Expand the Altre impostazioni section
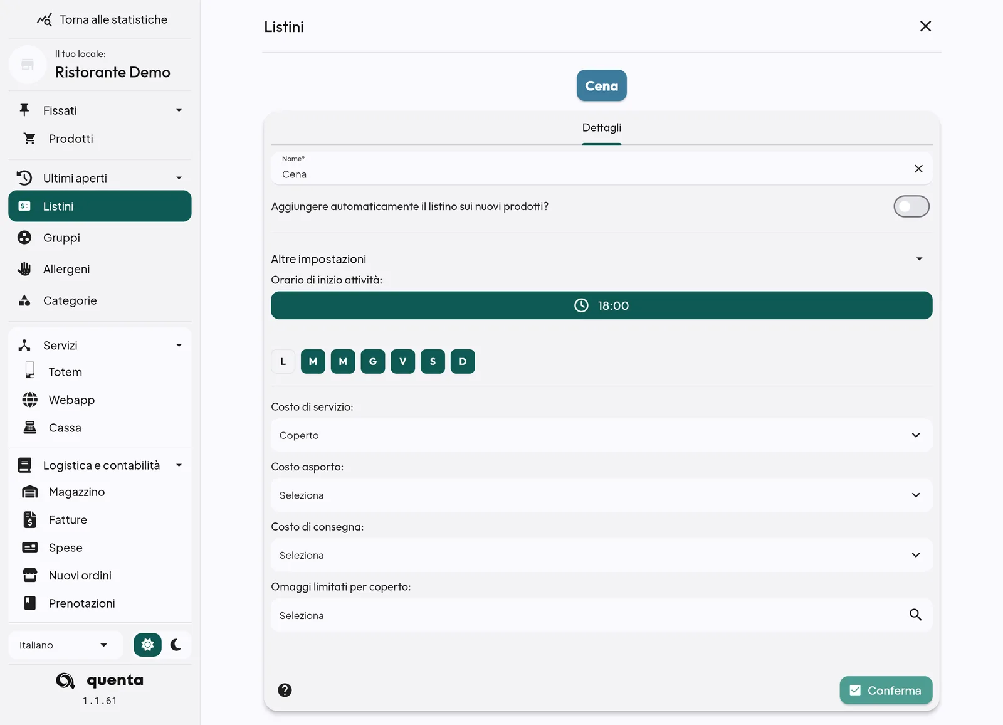 point(601,259)
